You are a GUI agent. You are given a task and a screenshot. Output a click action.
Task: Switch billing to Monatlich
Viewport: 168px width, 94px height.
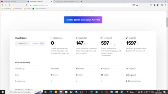tap(23, 43)
